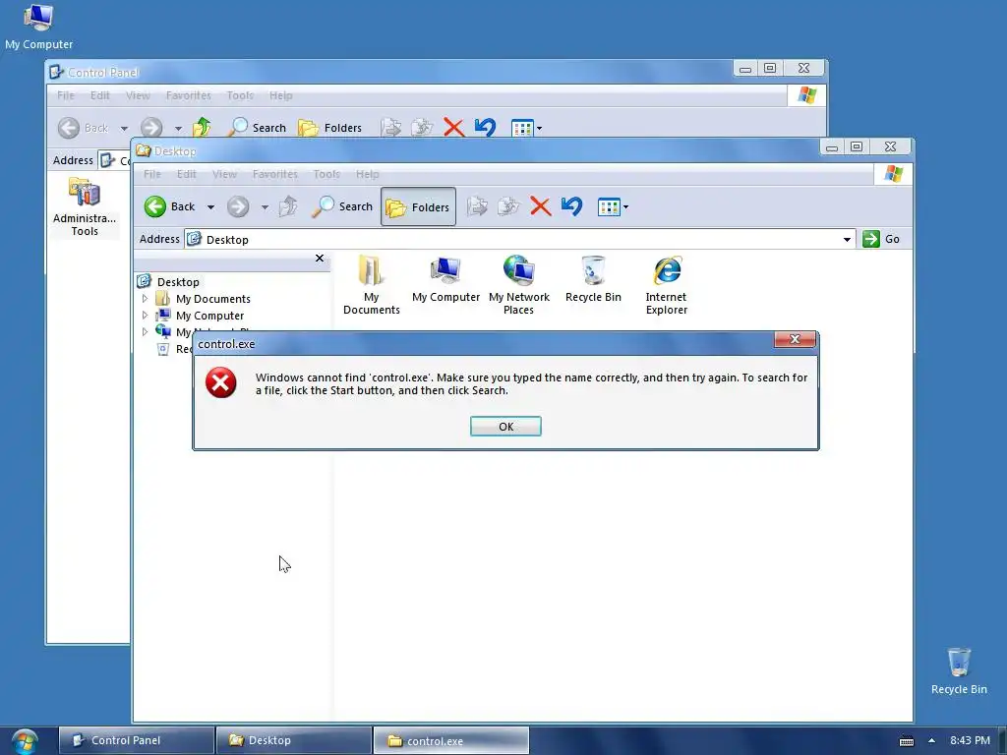Select My Computer in folder tree
The width and height of the screenshot is (1007, 755).
pyautogui.click(x=209, y=316)
